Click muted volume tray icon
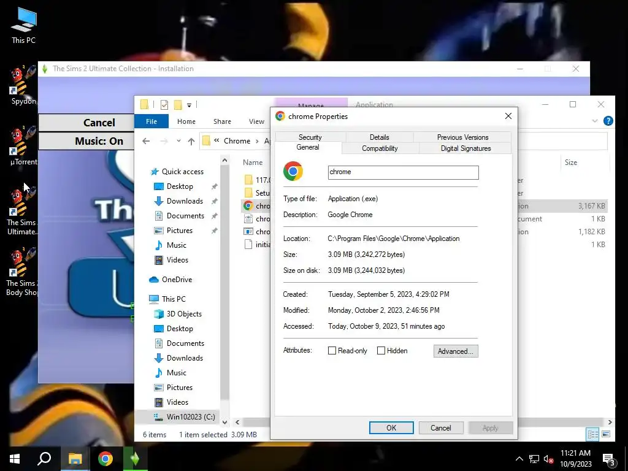Viewport: 628px width, 471px height. (x=548, y=459)
